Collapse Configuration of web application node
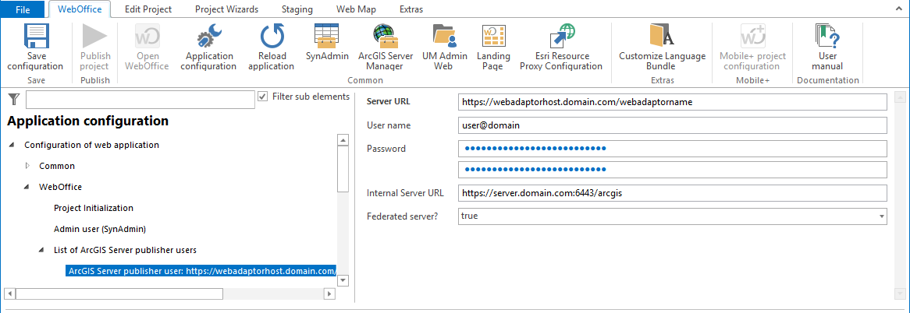910x313 pixels. point(12,146)
